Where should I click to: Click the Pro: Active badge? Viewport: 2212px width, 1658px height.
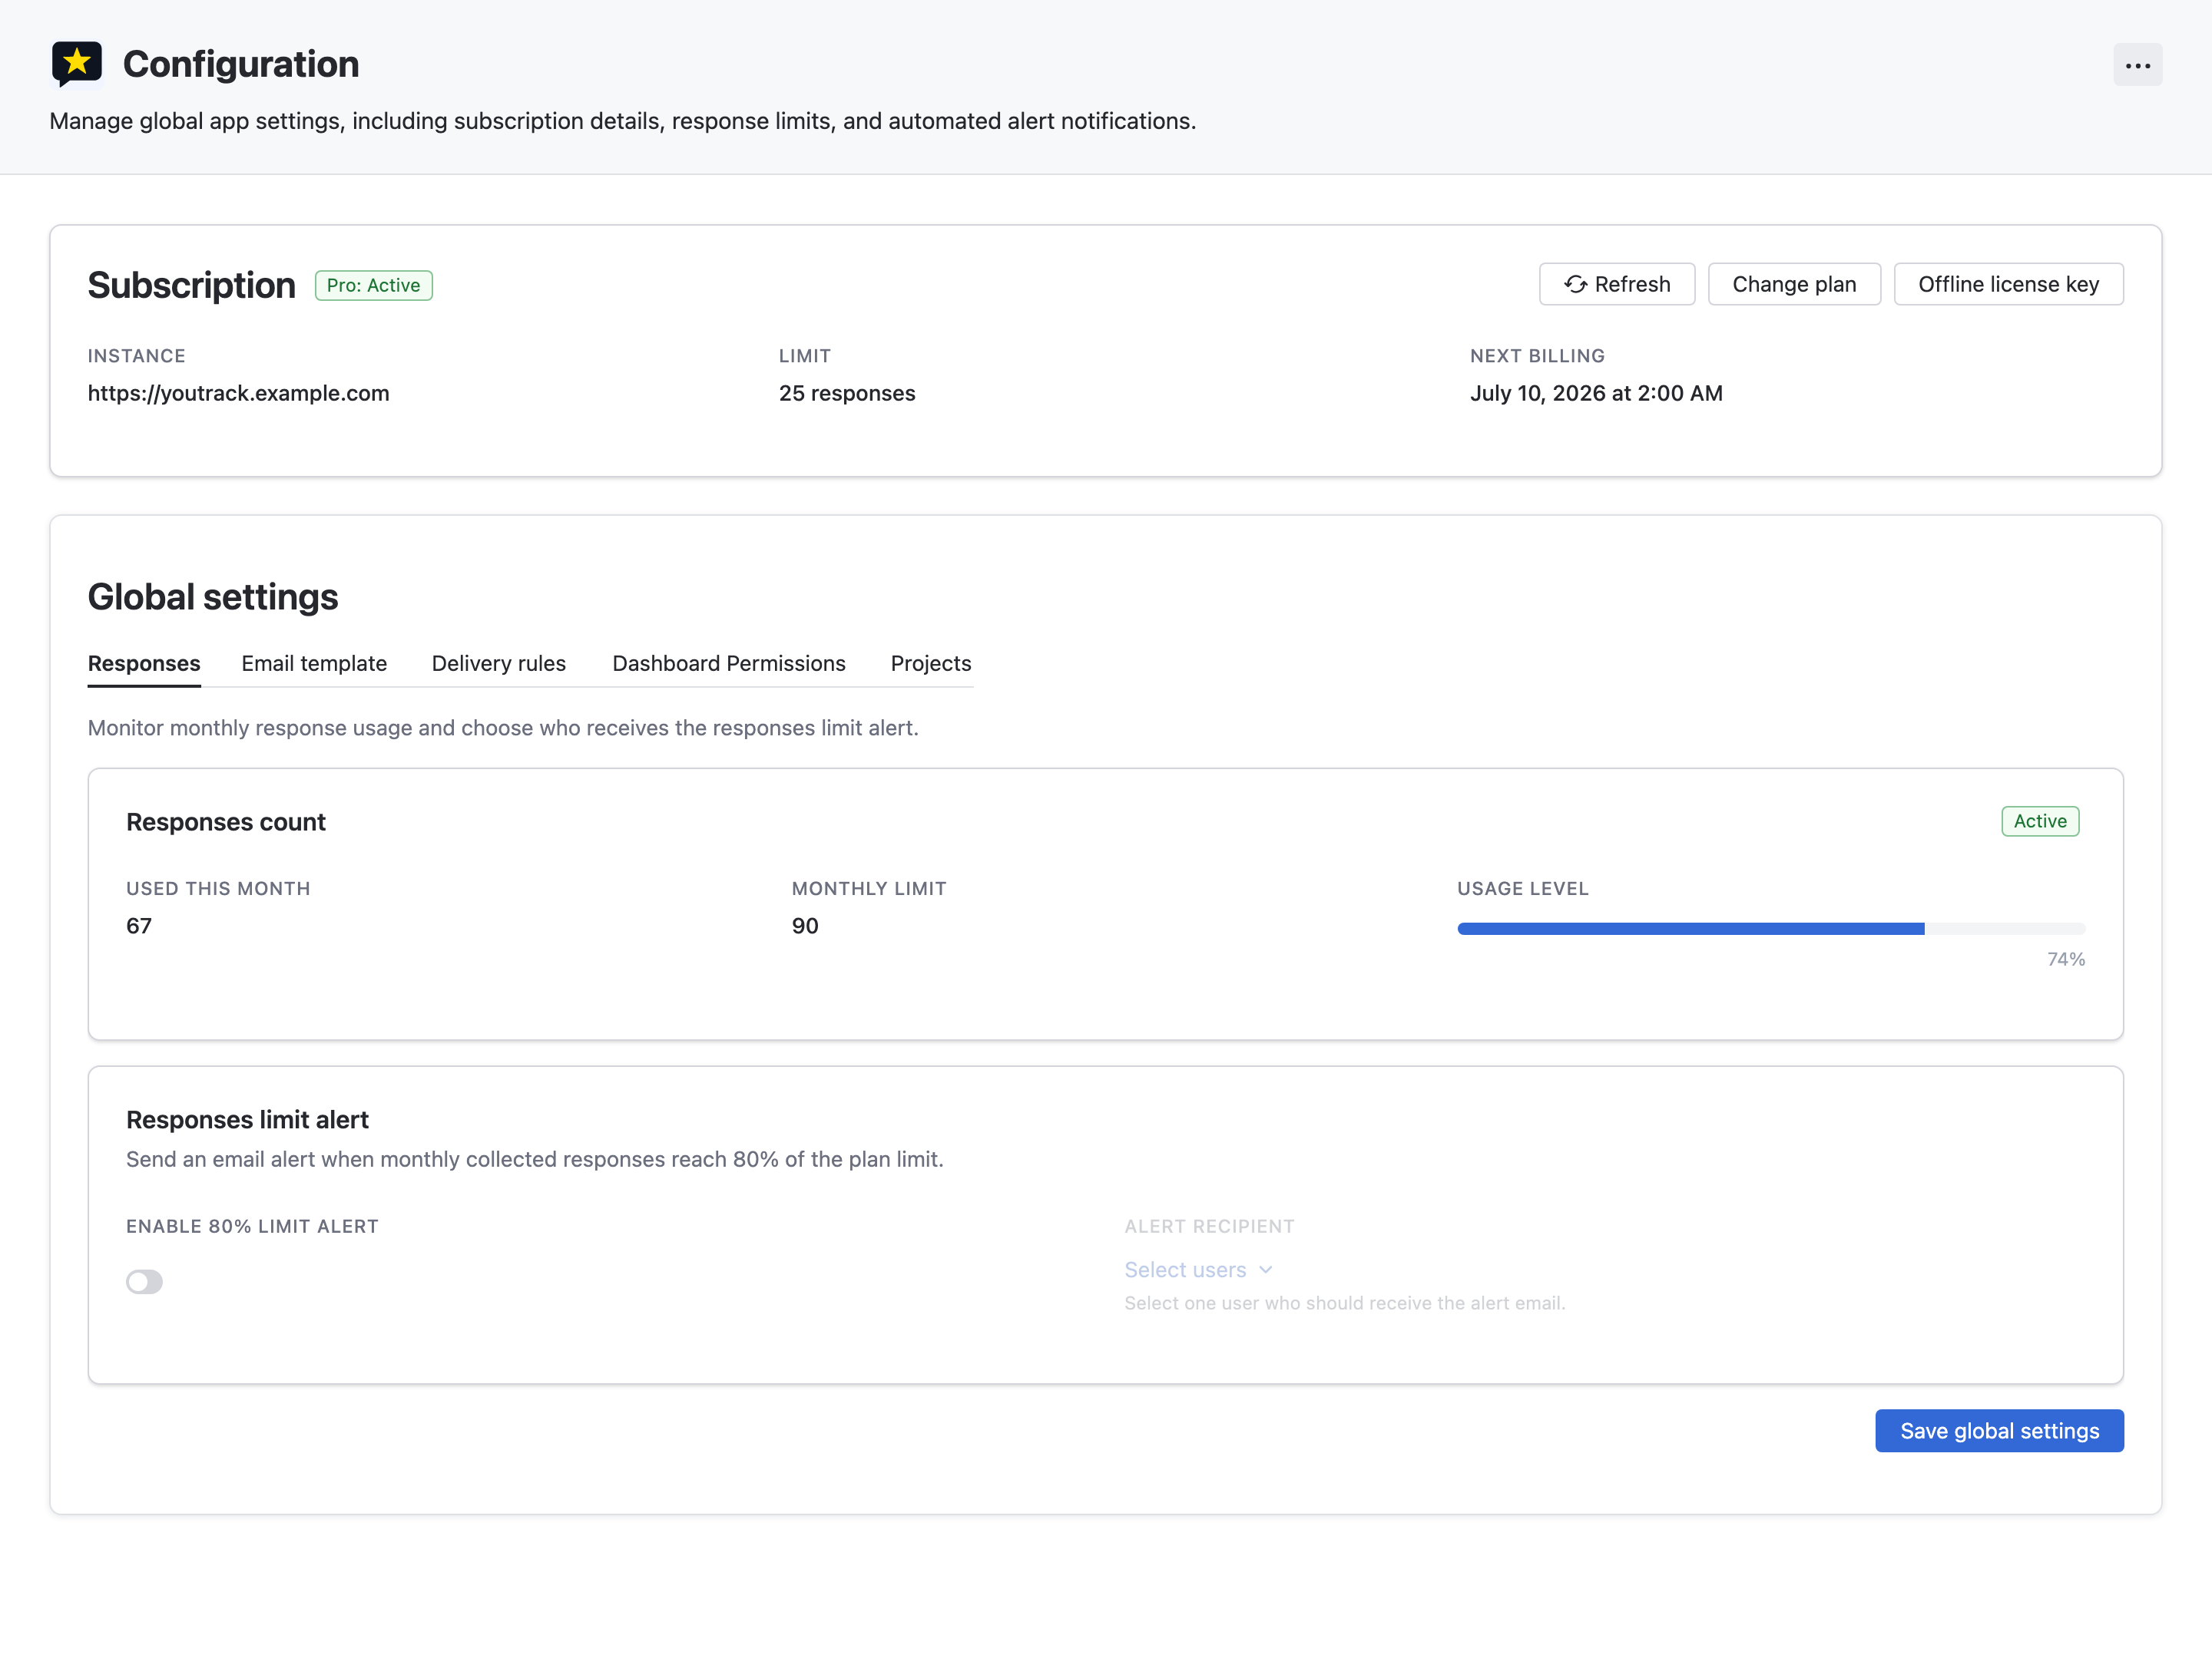click(373, 286)
